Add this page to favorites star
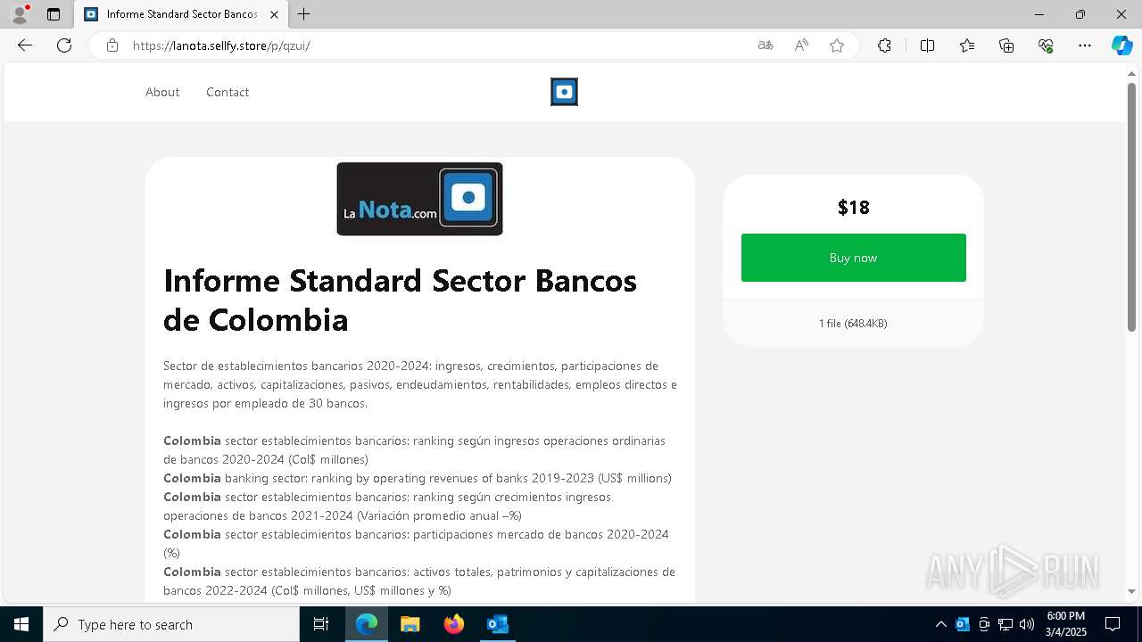Viewport: 1142px width, 642px height. pyautogui.click(x=837, y=45)
